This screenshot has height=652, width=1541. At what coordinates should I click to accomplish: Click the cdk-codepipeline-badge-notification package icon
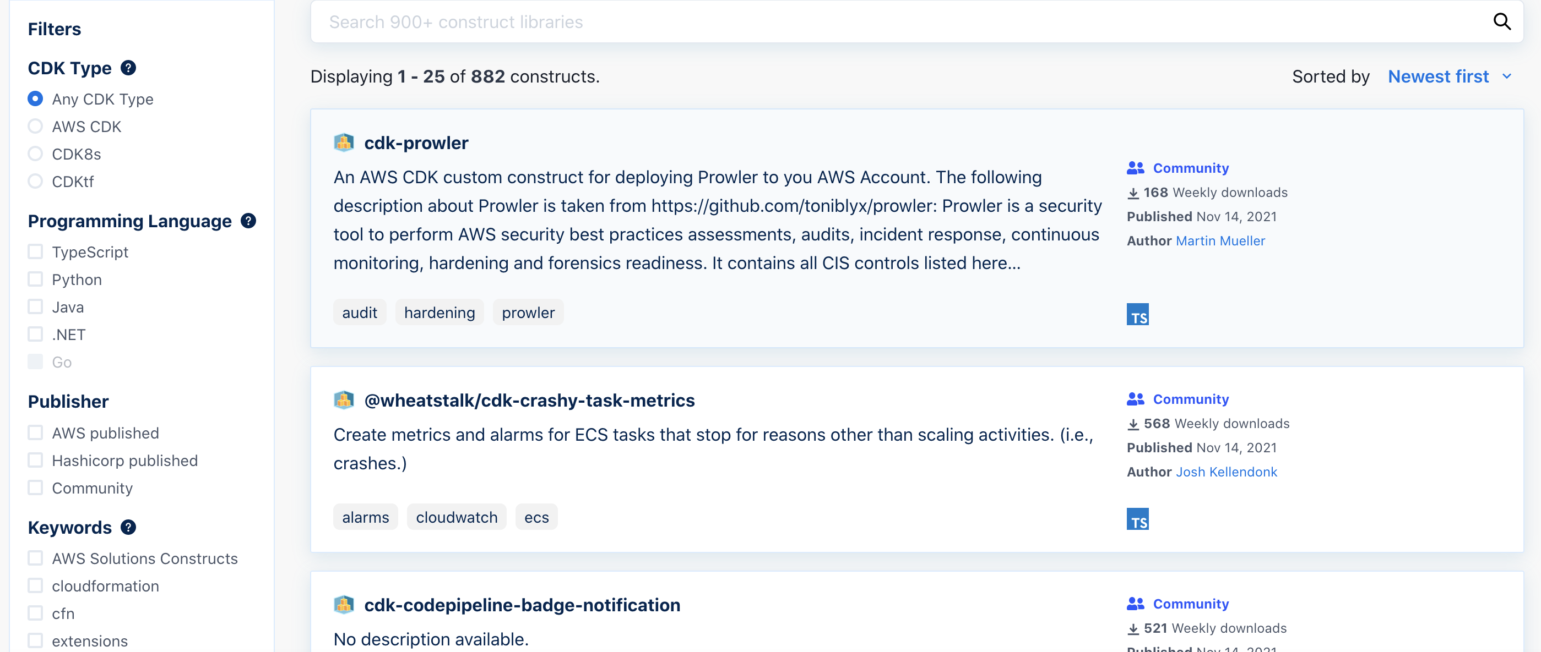click(x=344, y=605)
